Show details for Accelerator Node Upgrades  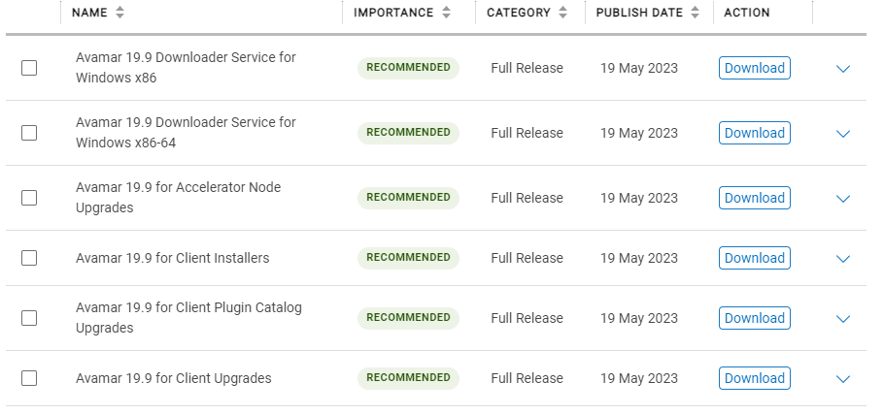pos(843,199)
